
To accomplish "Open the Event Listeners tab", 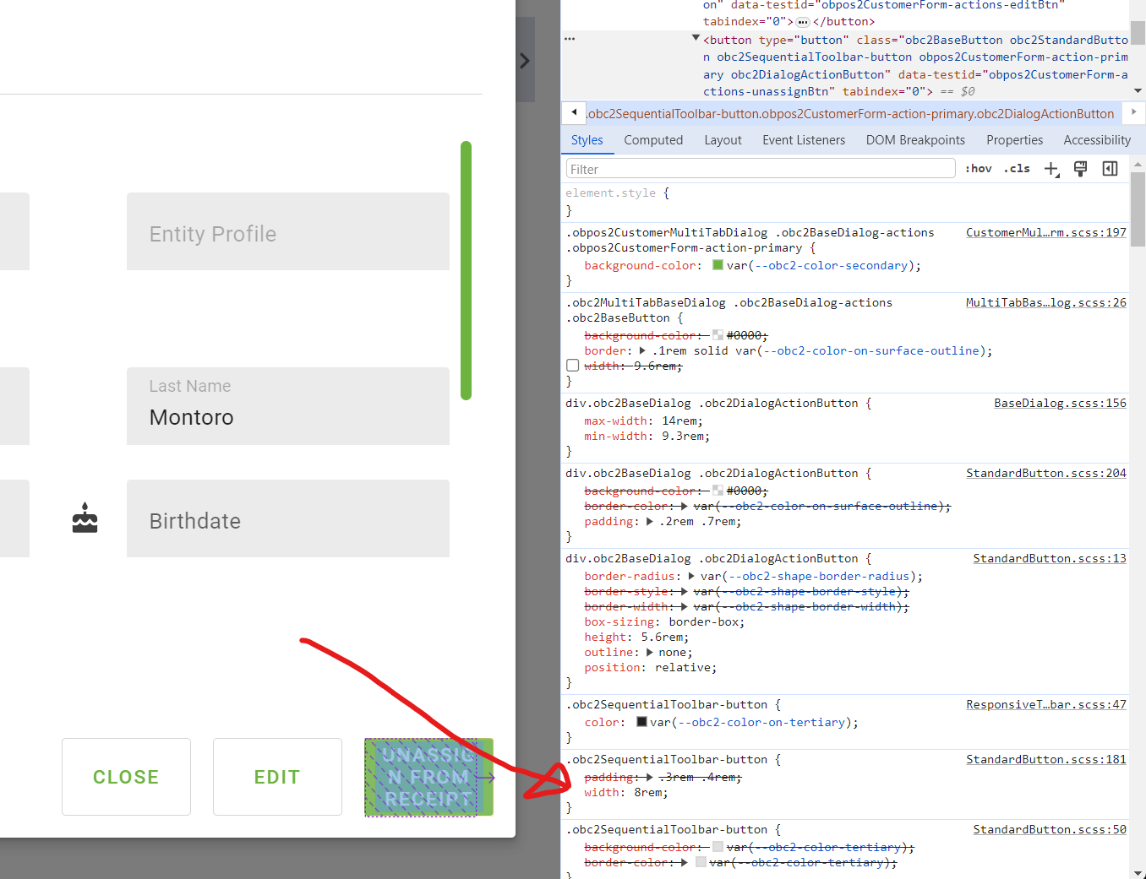I will (x=803, y=140).
